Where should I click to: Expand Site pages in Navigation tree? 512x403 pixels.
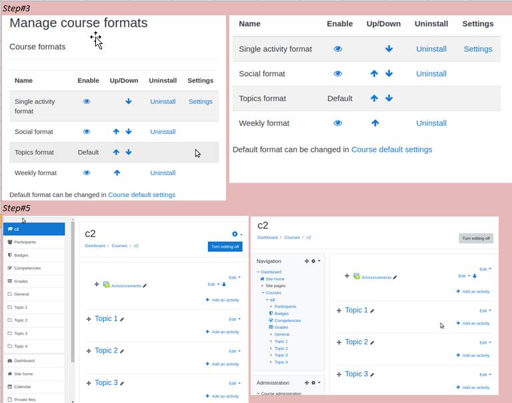tap(262, 286)
